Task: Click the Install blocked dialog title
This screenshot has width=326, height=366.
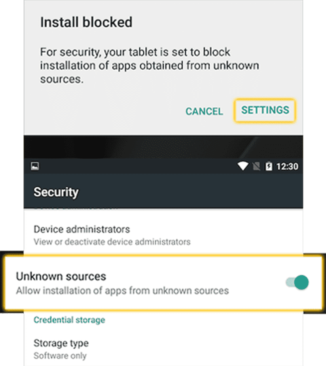Action: tap(86, 23)
